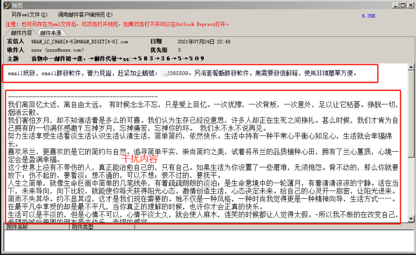Click the scroll-up arrow of mail body
416x255 pixels.
click(x=411, y=66)
